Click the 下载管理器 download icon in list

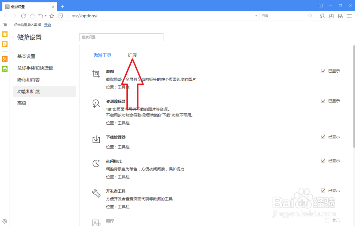point(96,139)
